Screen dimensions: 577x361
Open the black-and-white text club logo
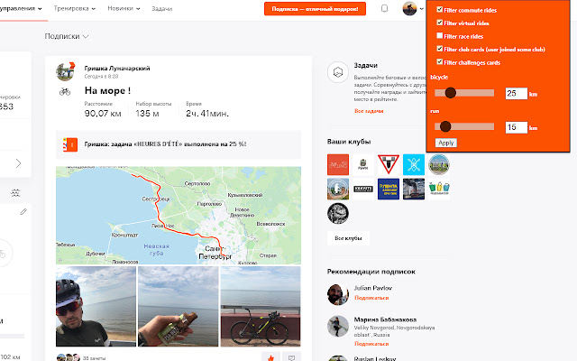point(363,189)
